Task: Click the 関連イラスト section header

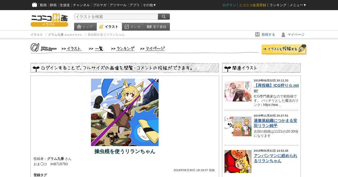Action: point(261,68)
